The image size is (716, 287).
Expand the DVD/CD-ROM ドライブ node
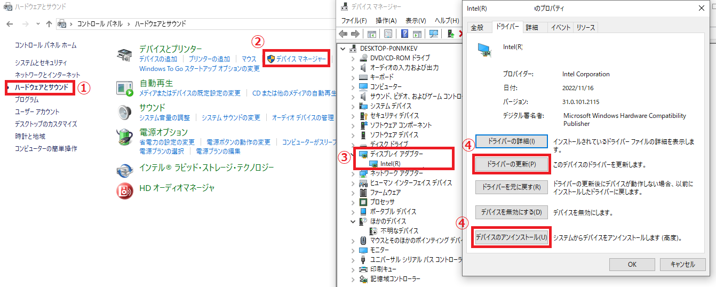click(353, 58)
